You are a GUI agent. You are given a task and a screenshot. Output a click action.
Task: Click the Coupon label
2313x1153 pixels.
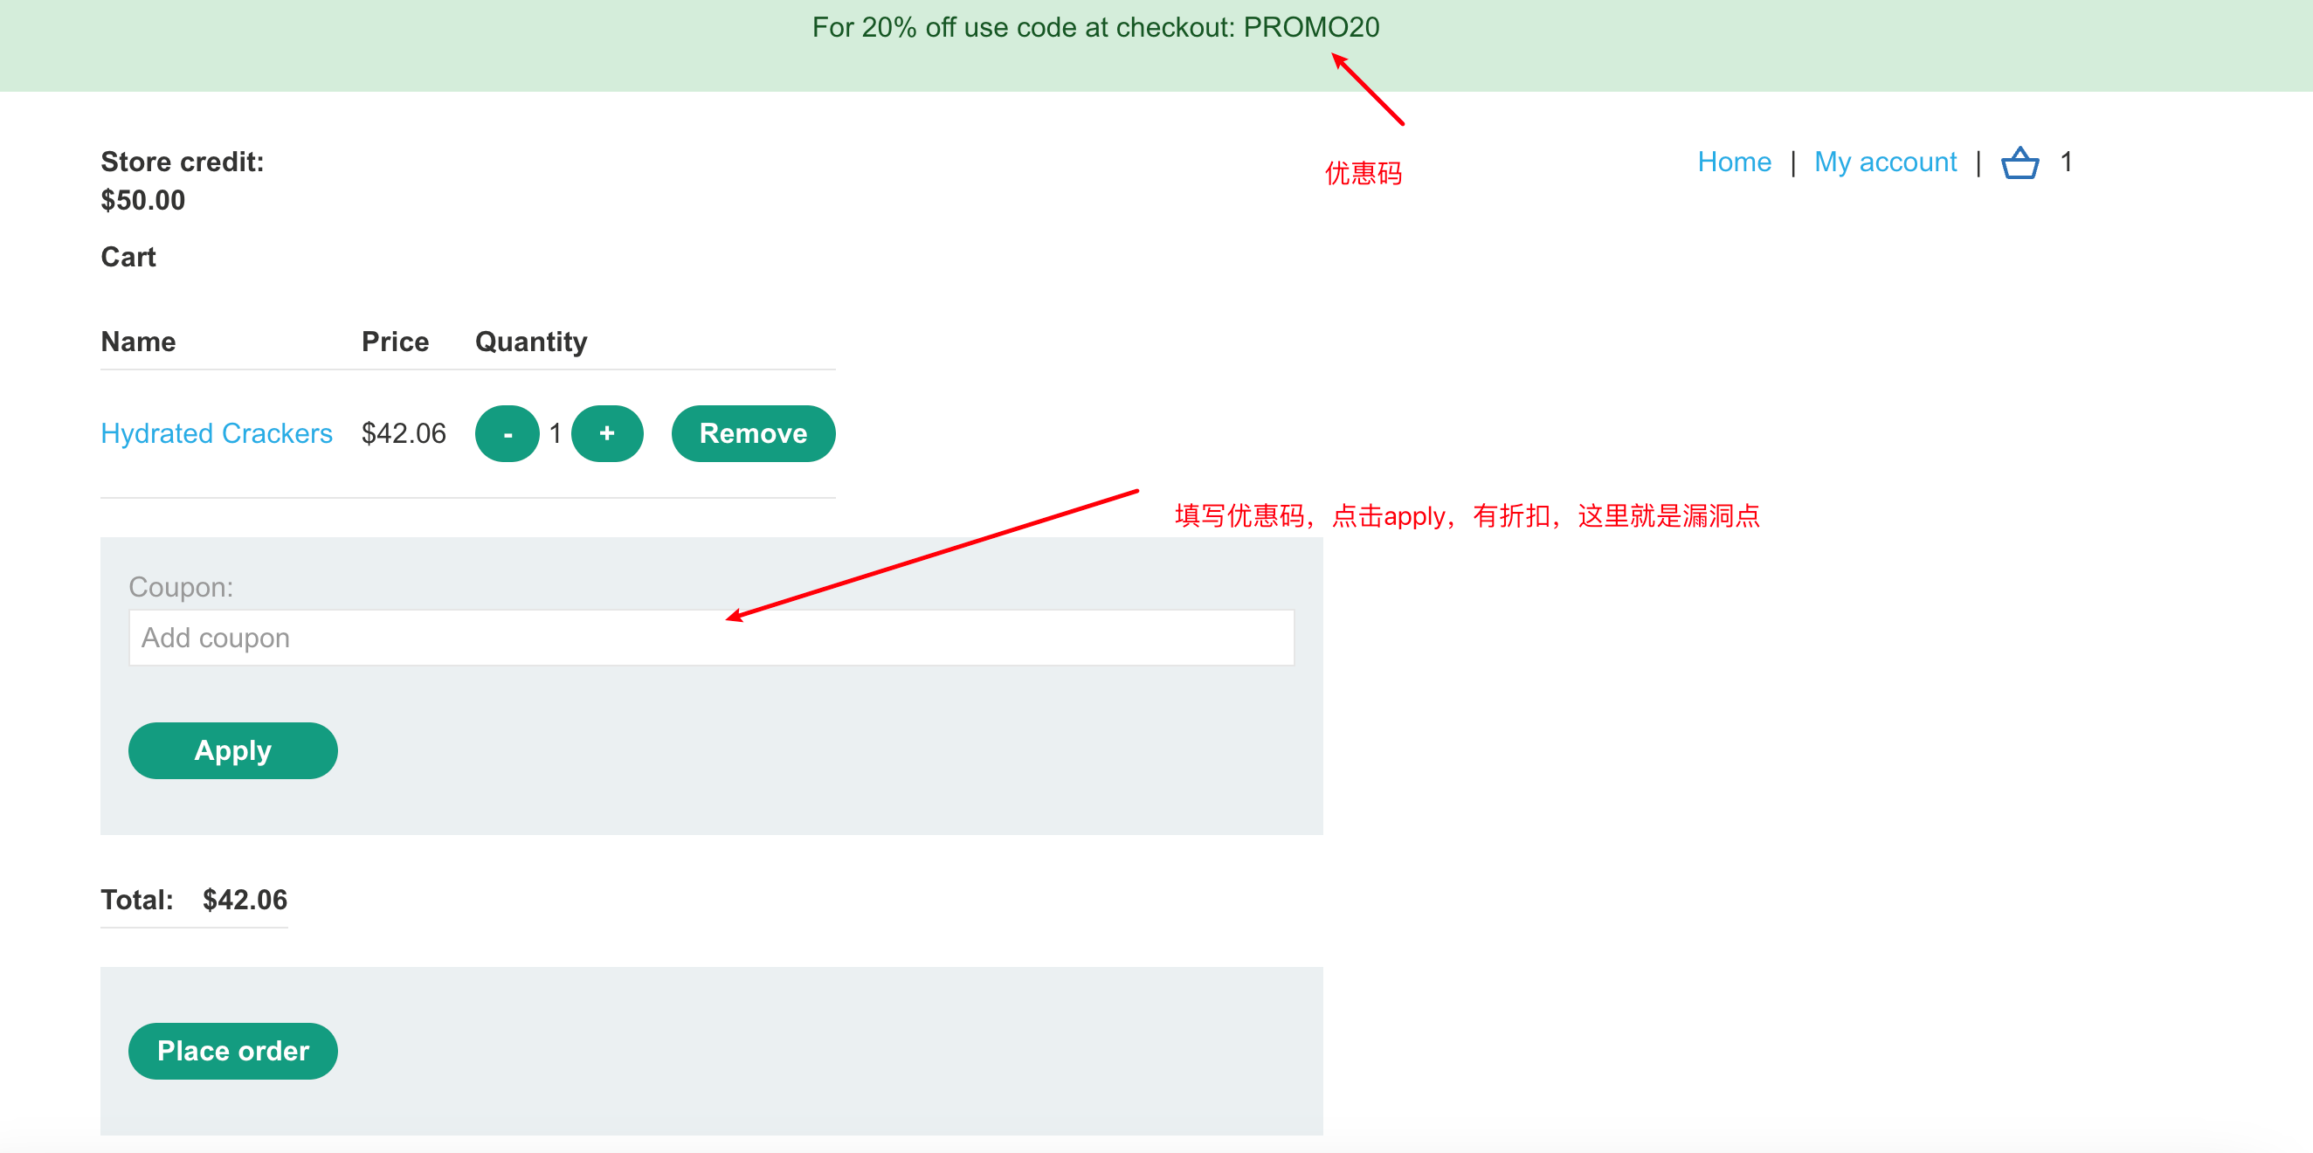181,586
